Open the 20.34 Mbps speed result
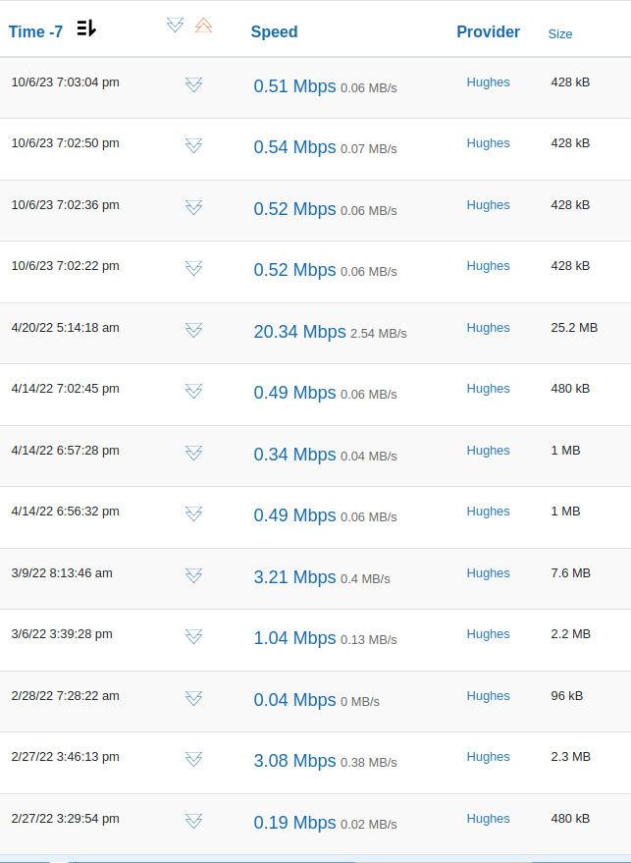 coord(299,332)
